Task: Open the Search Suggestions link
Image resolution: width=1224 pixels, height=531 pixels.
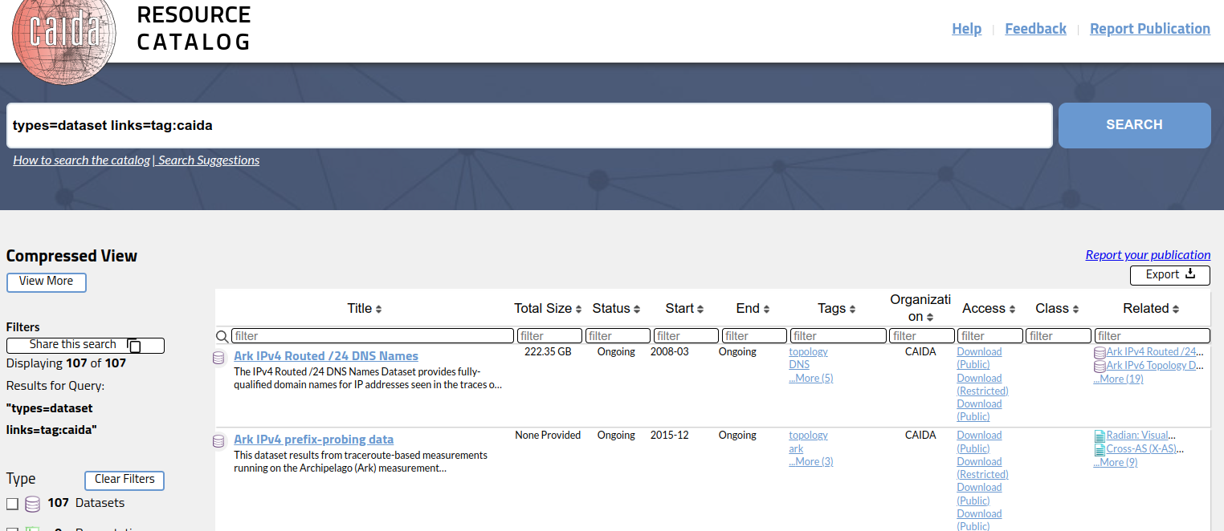Action: coord(209,160)
